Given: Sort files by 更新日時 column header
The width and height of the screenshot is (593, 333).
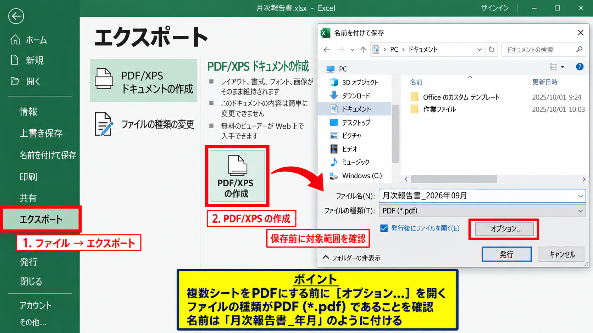Looking at the screenshot, I should pyautogui.click(x=545, y=82).
